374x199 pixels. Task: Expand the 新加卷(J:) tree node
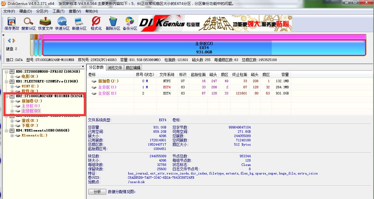click(12, 101)
